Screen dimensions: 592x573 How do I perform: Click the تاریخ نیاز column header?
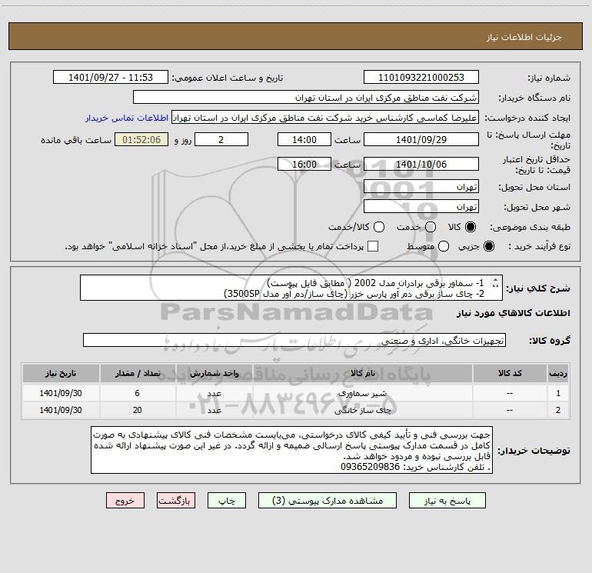pos(61,373)
